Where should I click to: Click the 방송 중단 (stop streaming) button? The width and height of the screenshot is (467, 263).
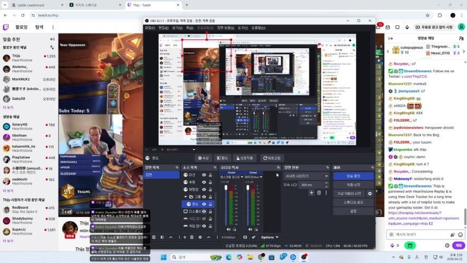(x=353, y=176)
